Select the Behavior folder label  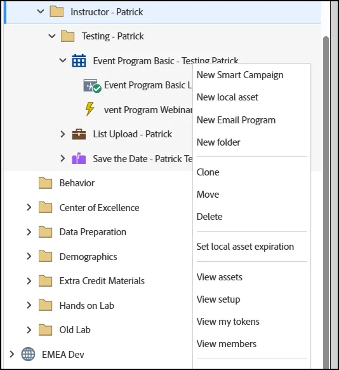click(77, 183)
